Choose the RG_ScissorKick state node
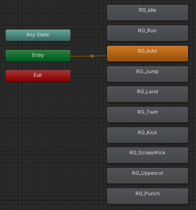This screenshot has height=210, width=196. pos(148,155)
